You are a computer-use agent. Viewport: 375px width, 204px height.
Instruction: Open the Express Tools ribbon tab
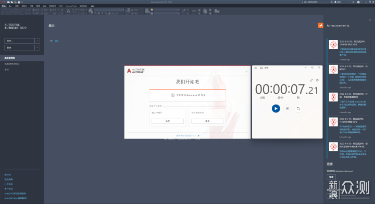point(71,6)
